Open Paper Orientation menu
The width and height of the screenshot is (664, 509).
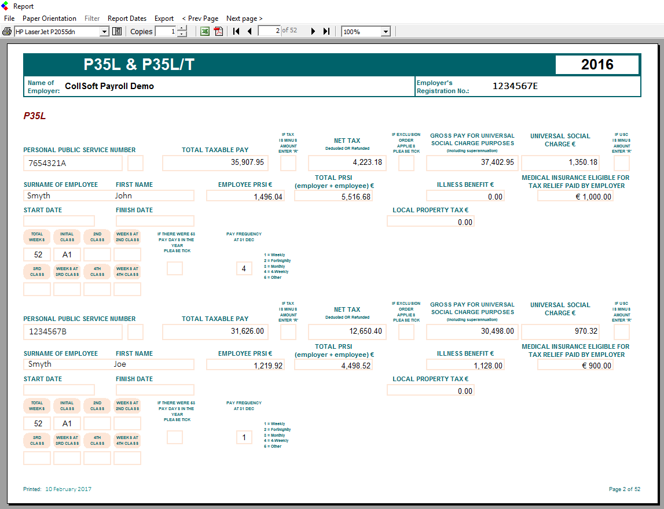click(49, 19)
